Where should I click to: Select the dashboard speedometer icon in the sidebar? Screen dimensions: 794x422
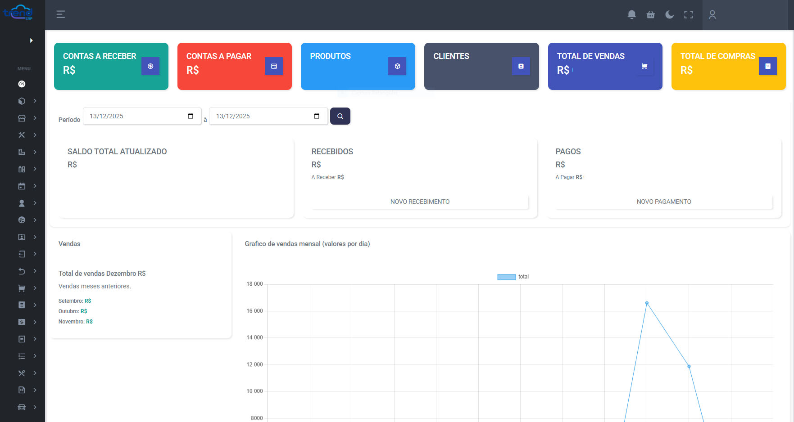tap(21, 84)
